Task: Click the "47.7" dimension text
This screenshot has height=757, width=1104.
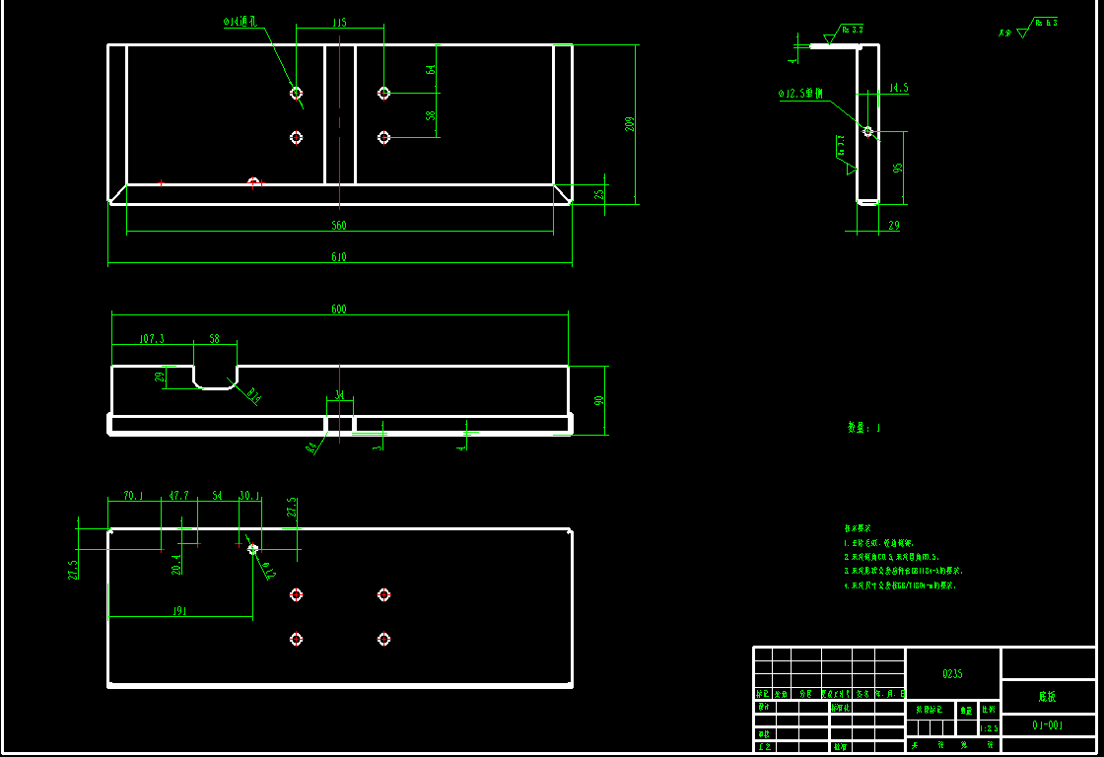Action: click(179, 496)
